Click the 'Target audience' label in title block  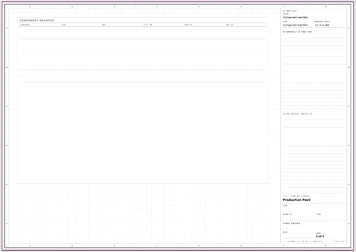291,224
